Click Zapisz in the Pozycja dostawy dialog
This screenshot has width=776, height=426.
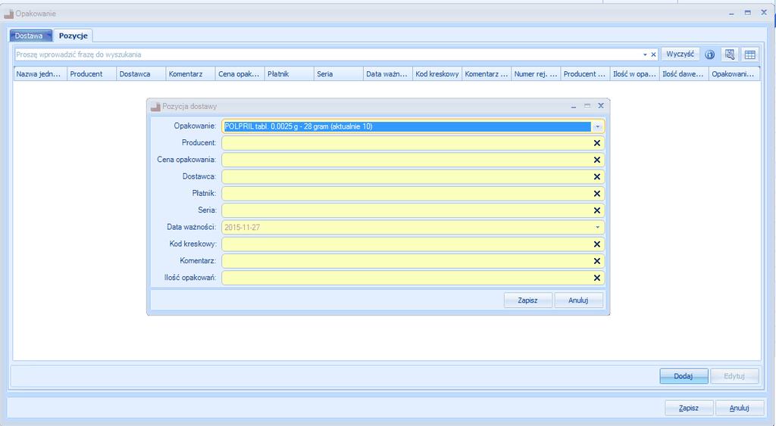(527, 300)
